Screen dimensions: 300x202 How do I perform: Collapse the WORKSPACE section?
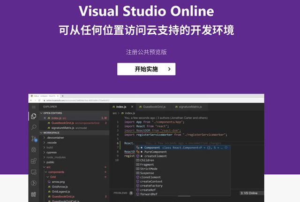coord(74,132)
